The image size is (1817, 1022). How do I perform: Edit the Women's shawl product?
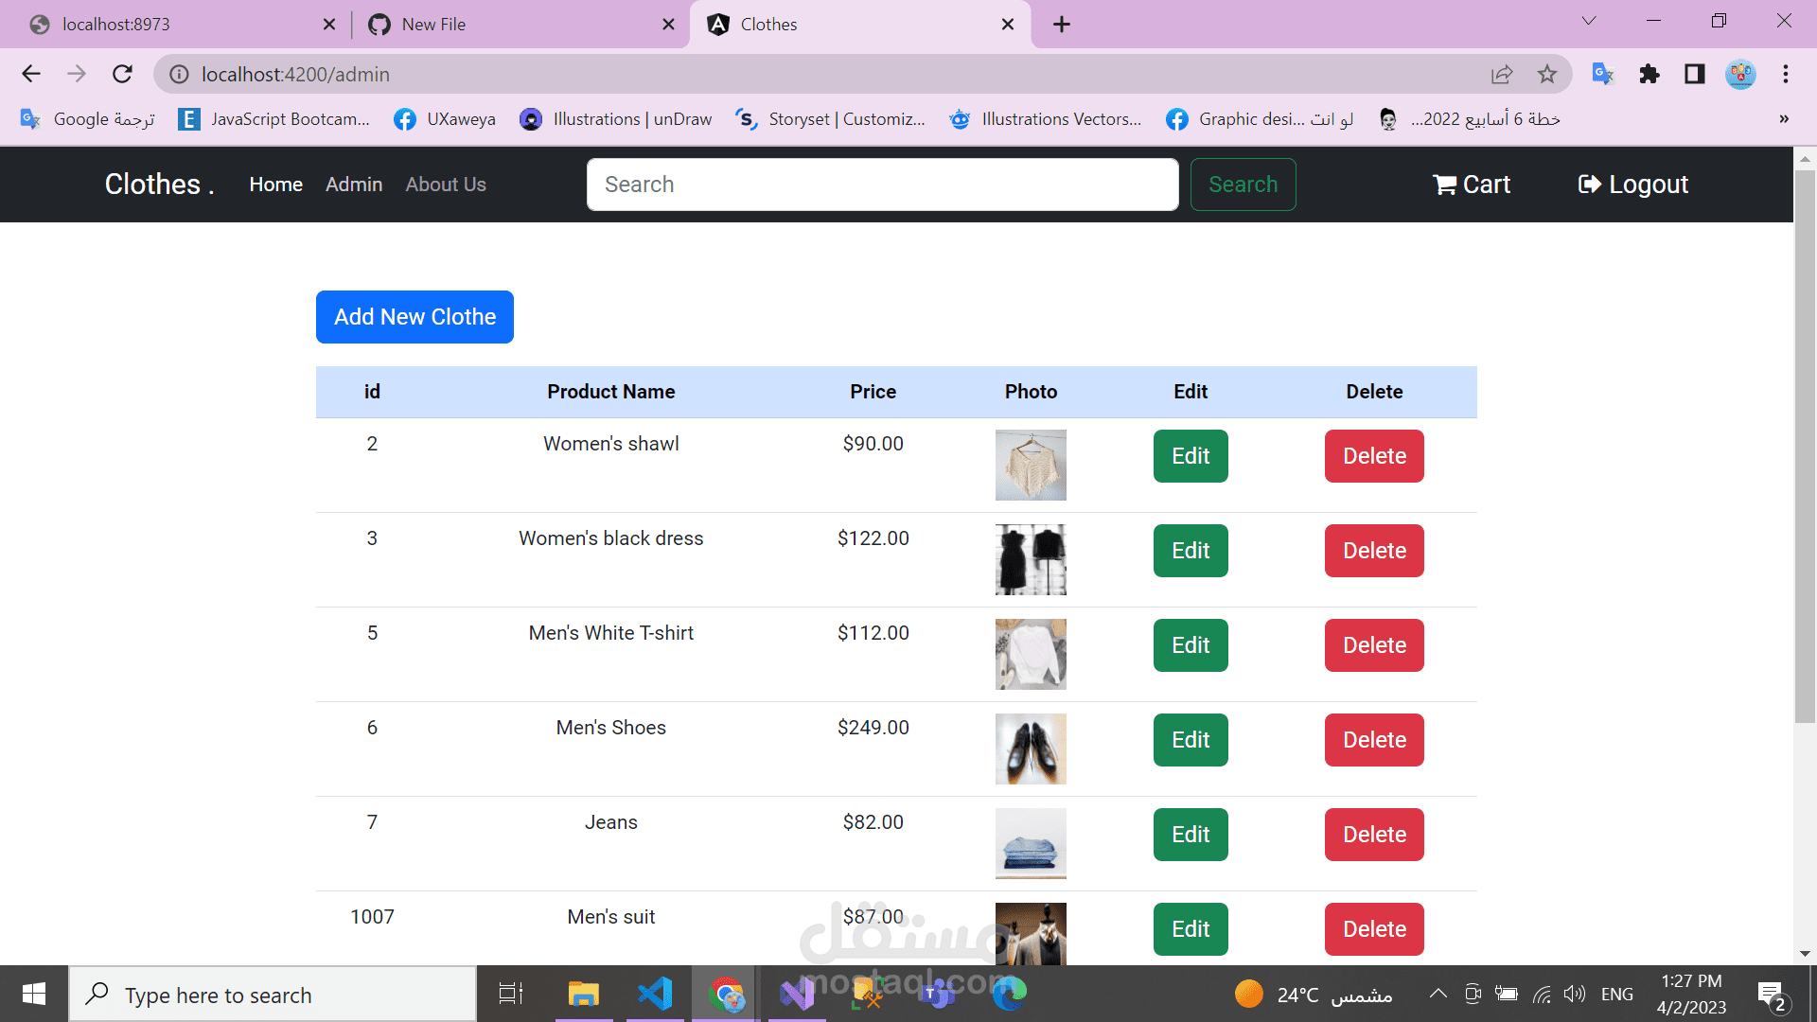[1191, 456]
